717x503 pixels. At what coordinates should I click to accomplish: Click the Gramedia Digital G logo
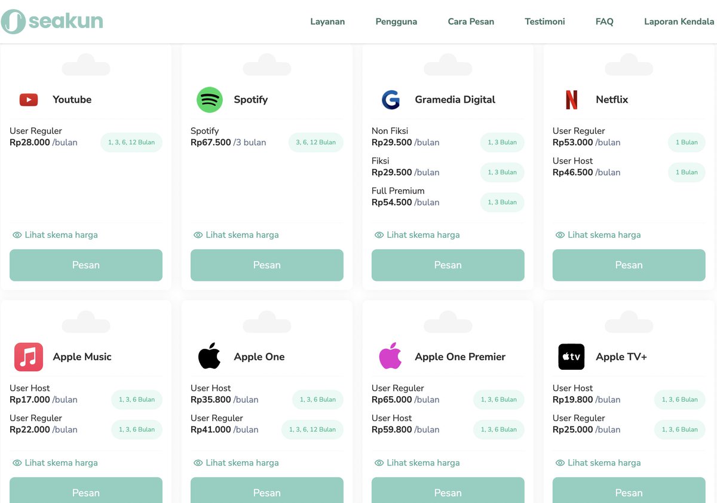click(391, 100)
